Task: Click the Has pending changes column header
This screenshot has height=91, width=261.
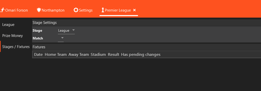Action: [141, 54]
